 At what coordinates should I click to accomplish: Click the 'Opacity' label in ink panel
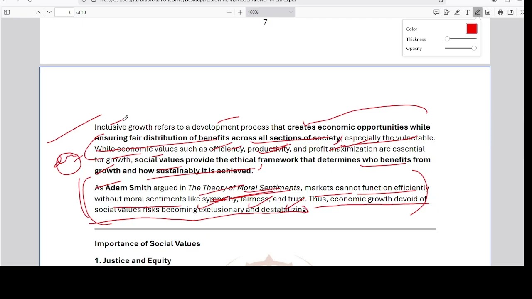coord(414,49)
